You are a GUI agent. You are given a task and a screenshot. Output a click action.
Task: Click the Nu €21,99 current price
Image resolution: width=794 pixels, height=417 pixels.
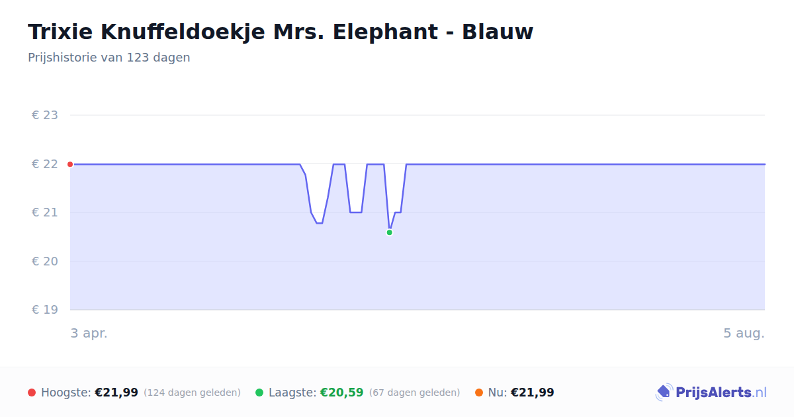[533, 393]
